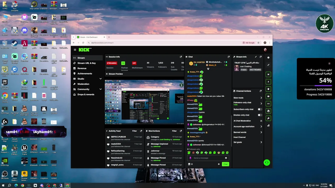Open the channel points shop icon
The image size is (335, 188).
click(x=189, y=164)
